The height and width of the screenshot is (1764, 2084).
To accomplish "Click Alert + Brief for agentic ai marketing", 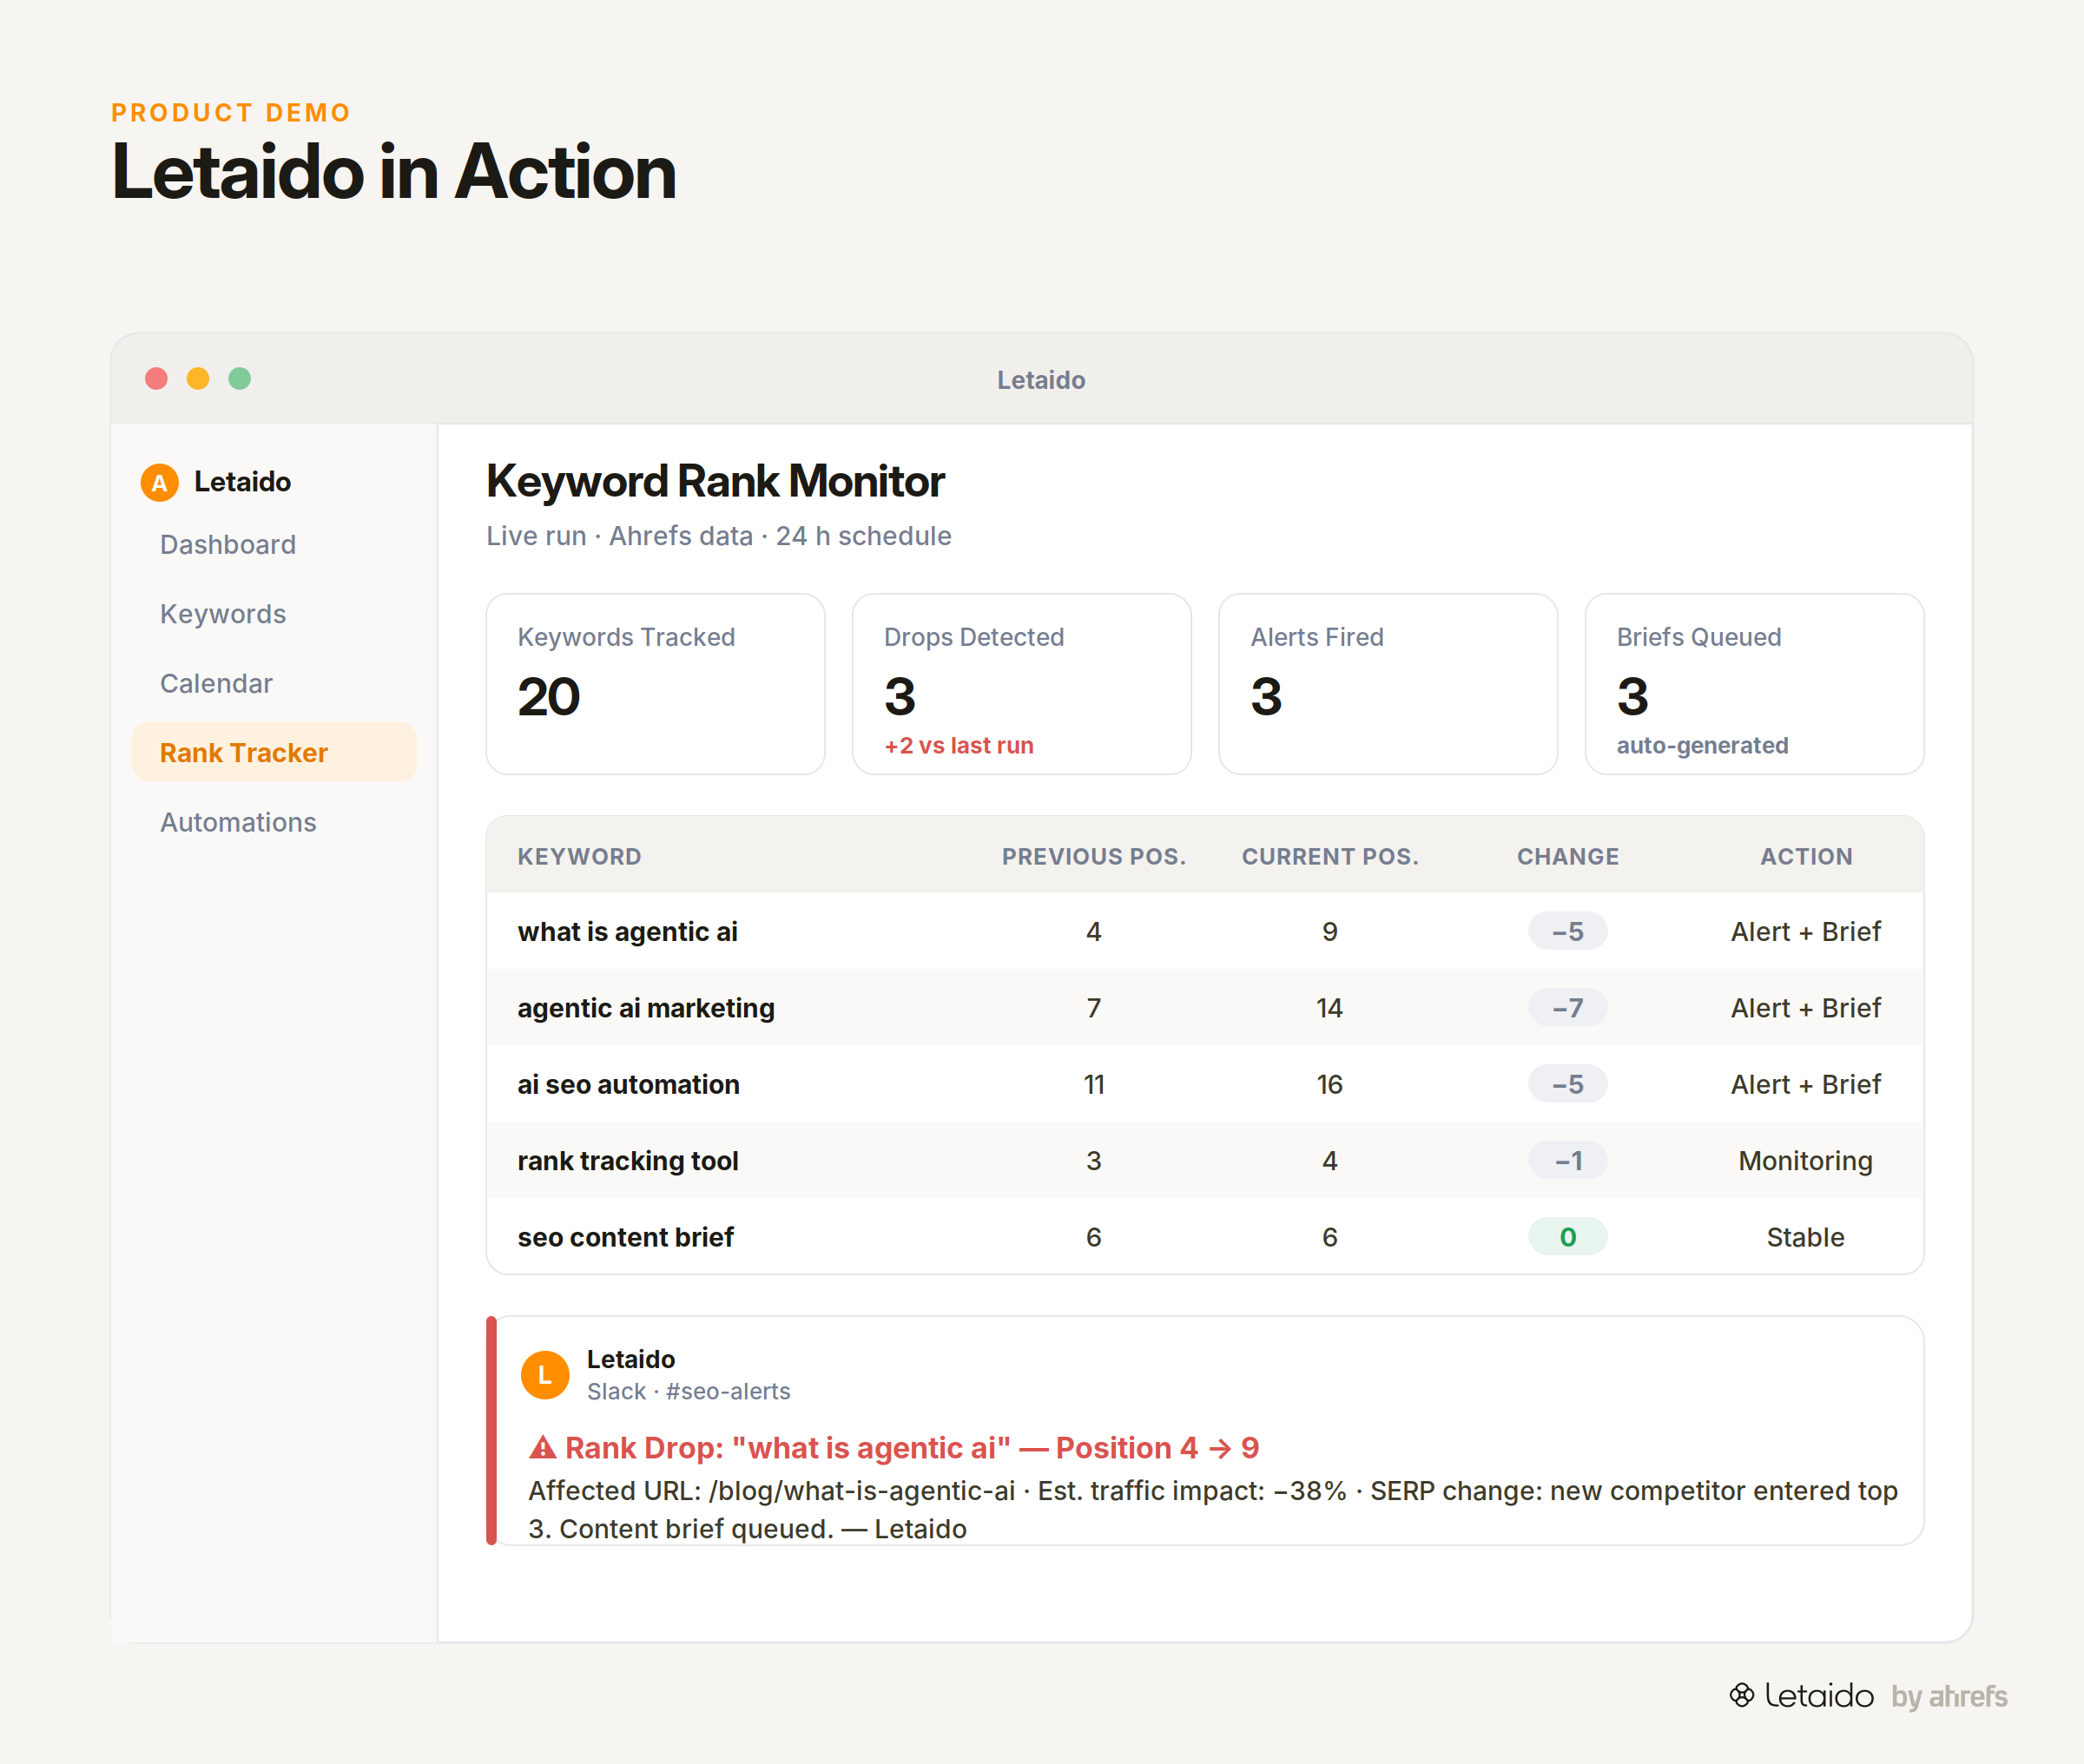I will tap(1806, 1007).
